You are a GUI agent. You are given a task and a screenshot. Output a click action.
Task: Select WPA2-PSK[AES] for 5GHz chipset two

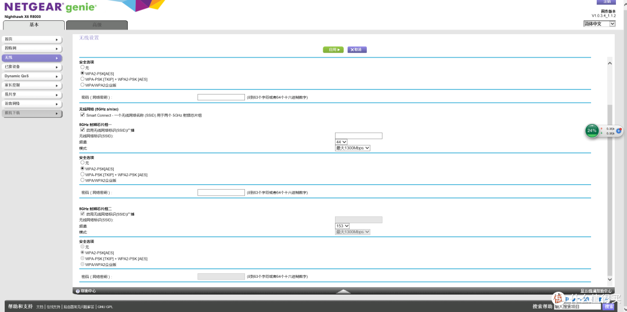click(82, 252)
